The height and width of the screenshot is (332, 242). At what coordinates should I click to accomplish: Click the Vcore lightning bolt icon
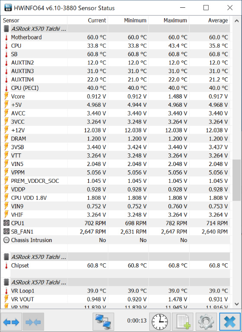point(6,96)
